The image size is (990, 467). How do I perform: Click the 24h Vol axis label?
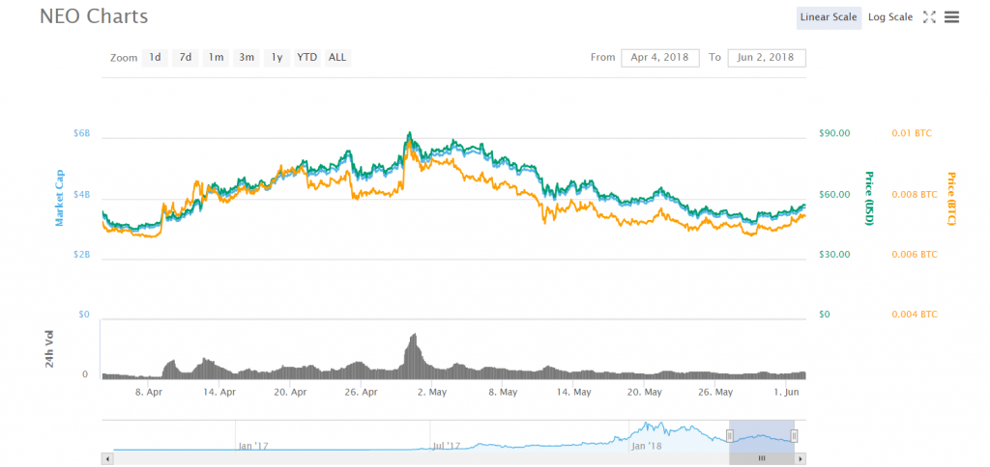coord(51,350)
